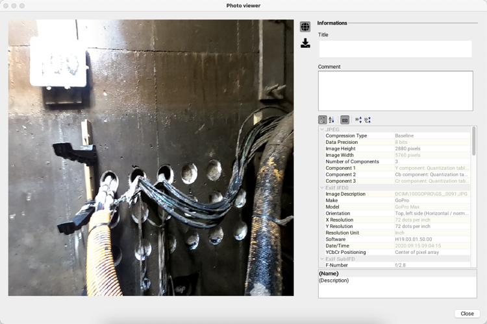Click into the Title text field
The image size is (487, 324).
(x=395, y=49)
